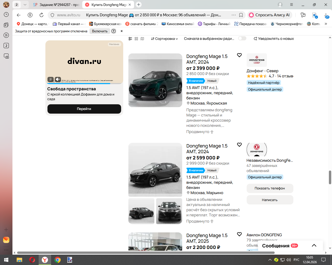Show hidden system tray icons
Viewport: 332px width, 265px height.
(270, 260)
